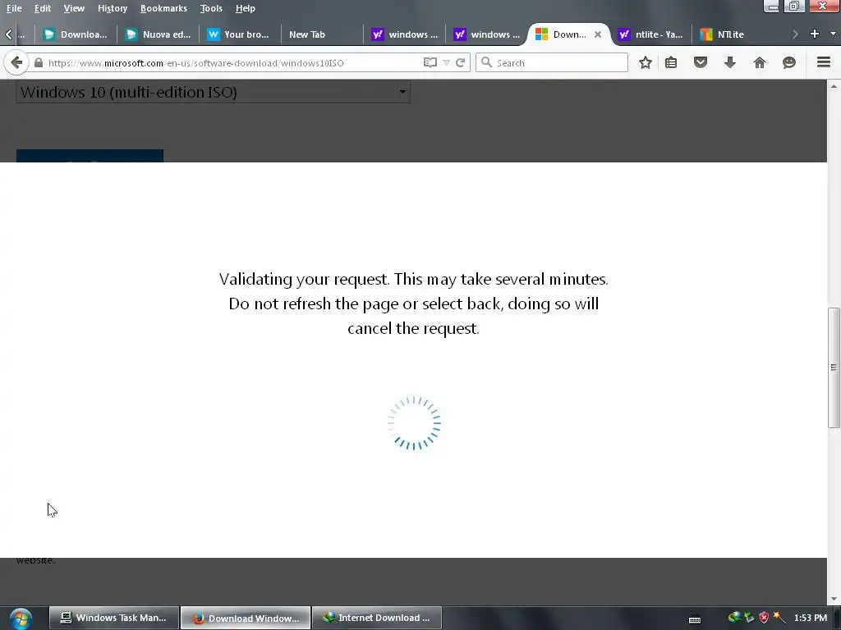Click the on-screen keyboard tray icon
Screen dimensions: 841x630
[x=695, y=619]
